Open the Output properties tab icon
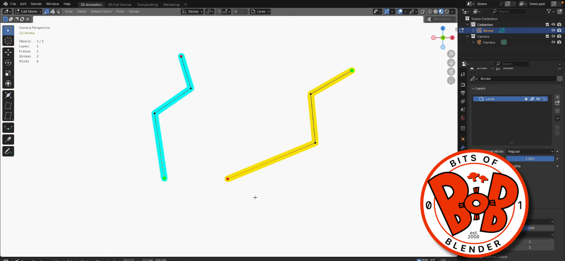565x261 pixels. [x=463, y=93]
